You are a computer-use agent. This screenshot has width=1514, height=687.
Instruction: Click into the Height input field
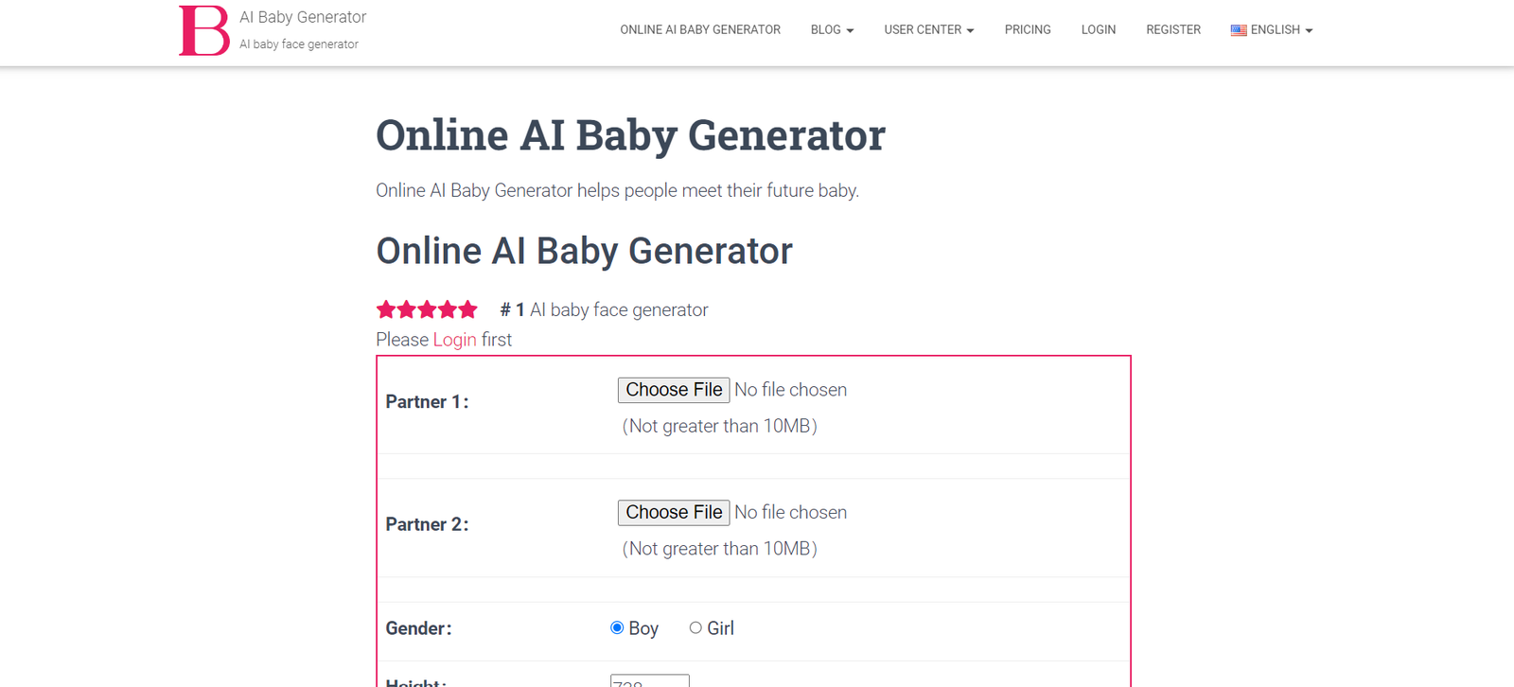pos(649,680)
